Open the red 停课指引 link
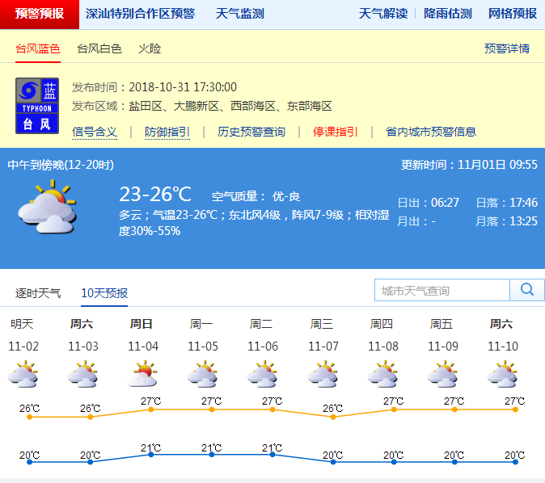545x483 pixels. coord(336,132)
